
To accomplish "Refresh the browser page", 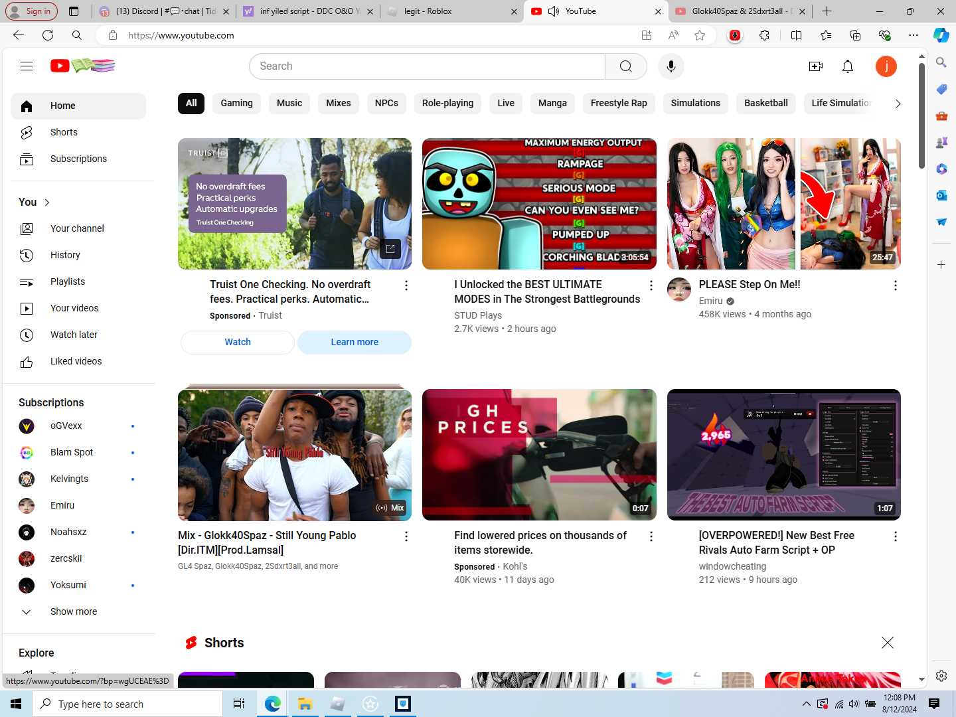I will click(48, 35).
